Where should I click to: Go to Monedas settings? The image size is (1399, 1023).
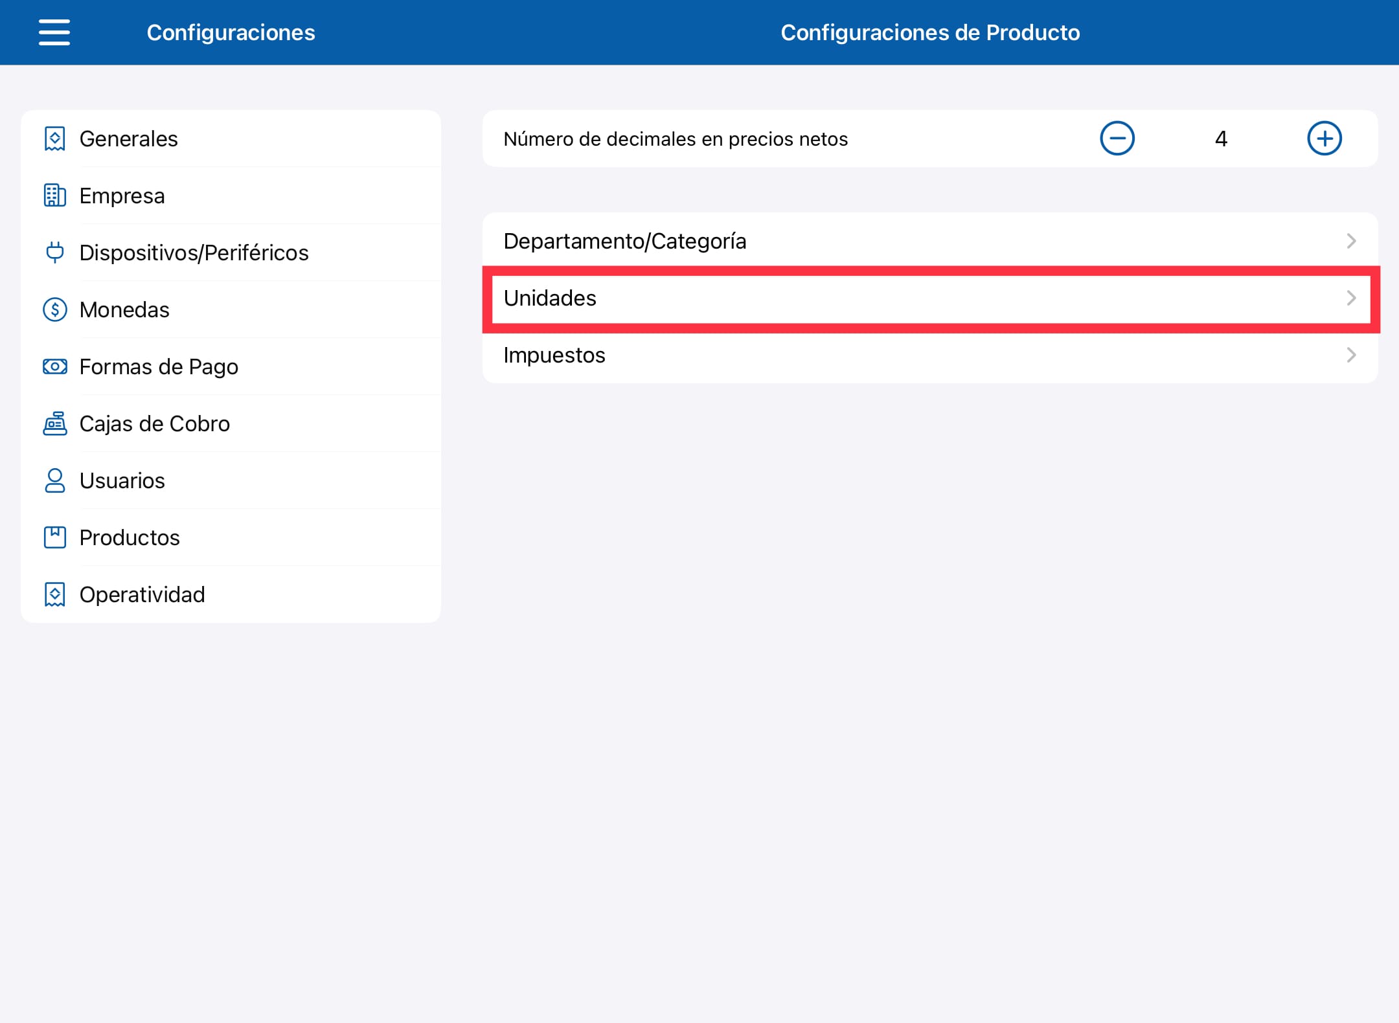click(231, 309)
